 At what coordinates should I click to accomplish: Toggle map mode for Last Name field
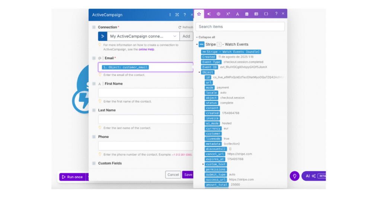tap(94, 110)
